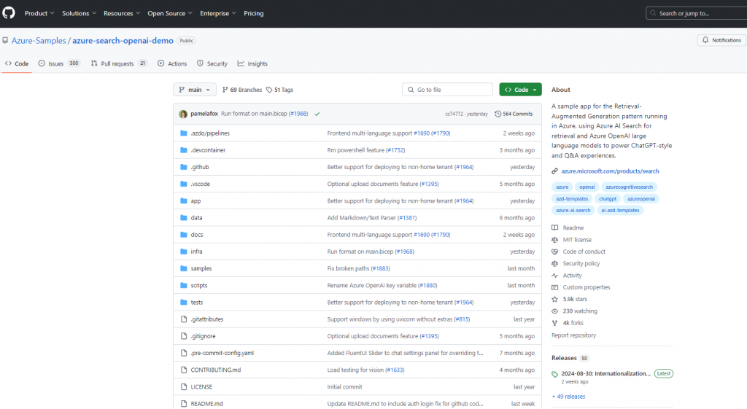747x409 pixels.
Task: View the 51 Tags link
Action: tap(279, 90)
